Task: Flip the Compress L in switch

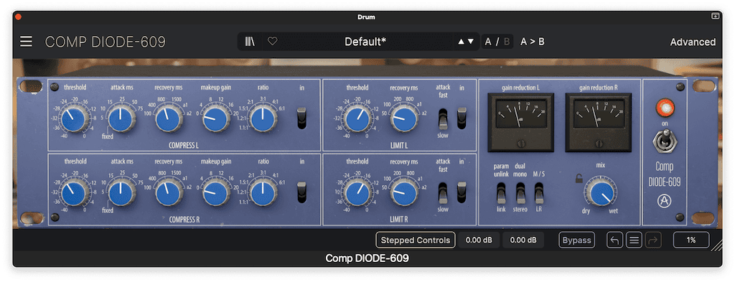Action: point(302,118)
